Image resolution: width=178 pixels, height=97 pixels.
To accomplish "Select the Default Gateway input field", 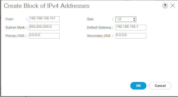I will [131, 27].
